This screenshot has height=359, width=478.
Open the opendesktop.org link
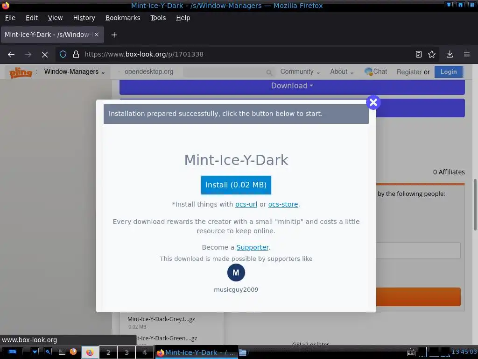click(149, 72)
